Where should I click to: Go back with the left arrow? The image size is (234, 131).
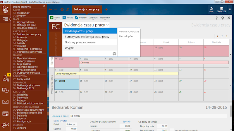click(50, 9)
